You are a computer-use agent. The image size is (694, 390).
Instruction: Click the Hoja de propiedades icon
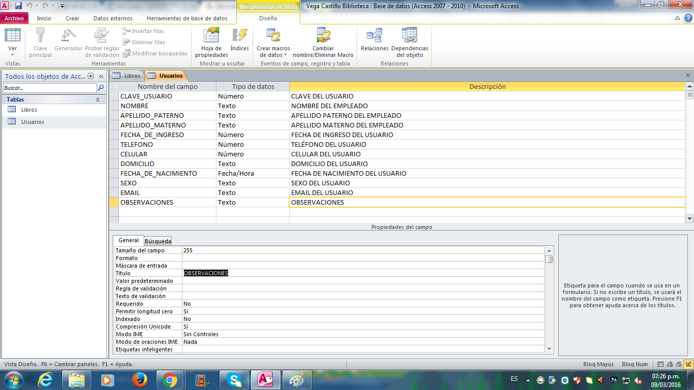pos(211,37)
